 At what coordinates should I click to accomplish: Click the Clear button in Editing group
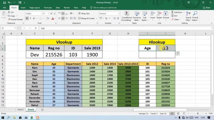[176, 19]
